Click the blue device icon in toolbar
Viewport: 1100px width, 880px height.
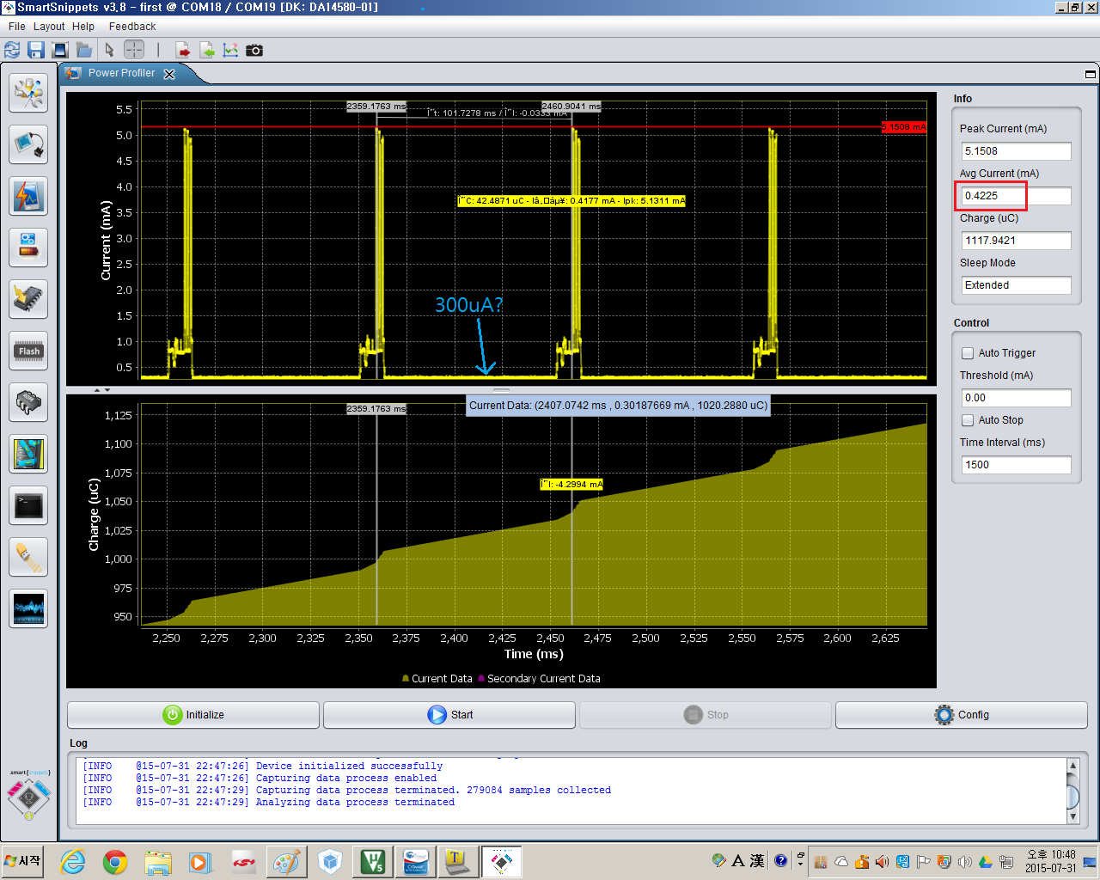point(60,50)
